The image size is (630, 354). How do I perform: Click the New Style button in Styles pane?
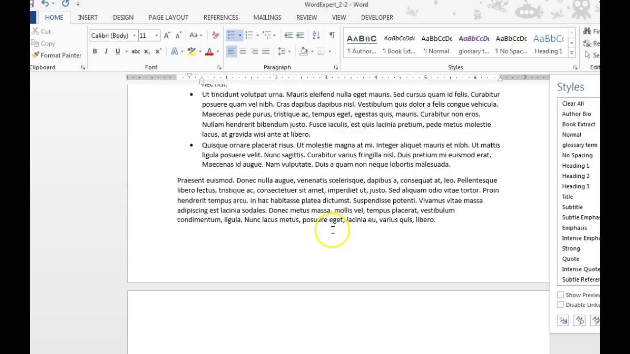point(563,321)
